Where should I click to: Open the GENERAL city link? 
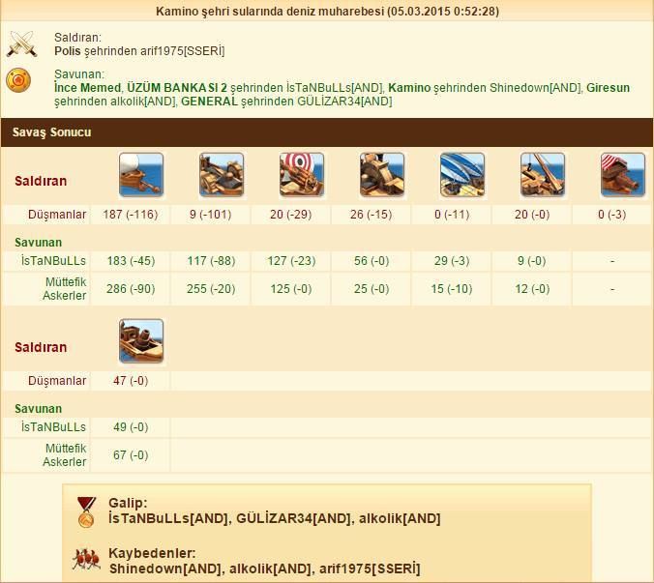coord(209,102)
